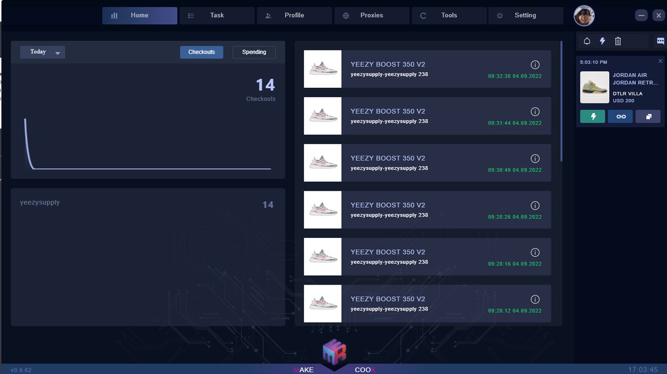Click the Jordan Air shoe thumbnail

point(595,87)
